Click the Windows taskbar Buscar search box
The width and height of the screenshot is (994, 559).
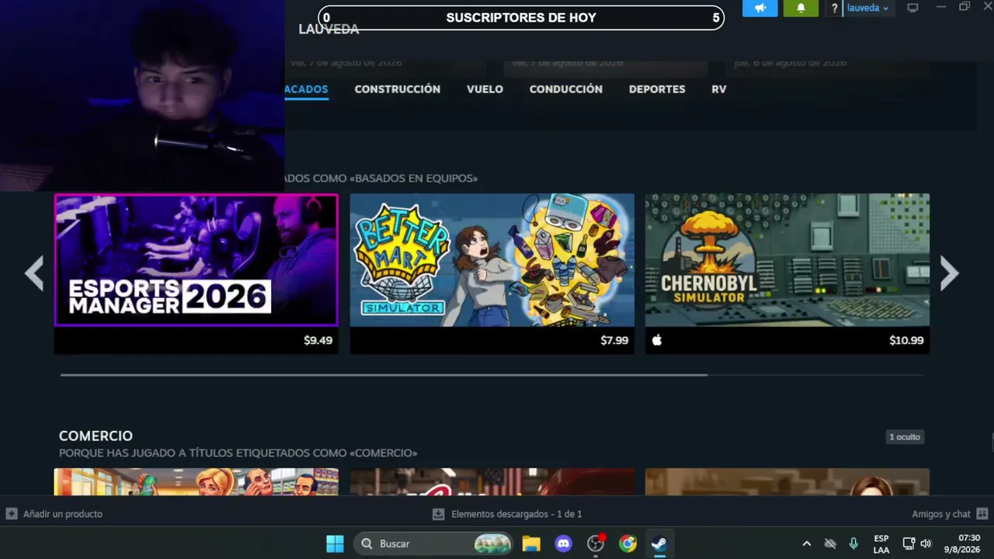433,543
